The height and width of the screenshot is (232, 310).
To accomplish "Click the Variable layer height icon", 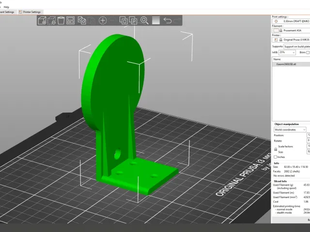I will click(x=156, y=20).
